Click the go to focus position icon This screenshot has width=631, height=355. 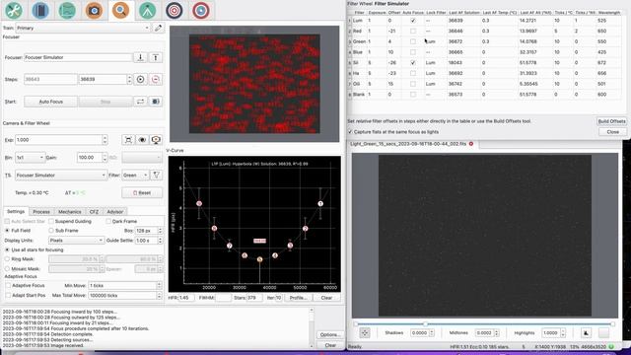[x=140, y=79]
